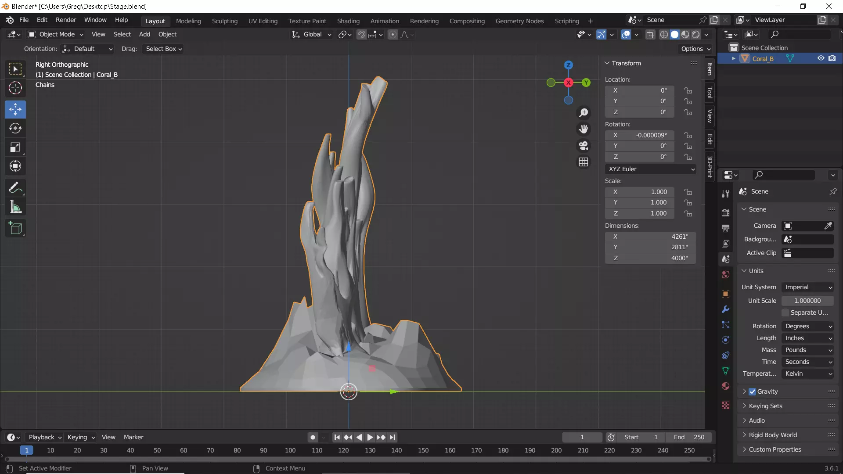Select the Scale tool
The image size is (843, 474).
[15, 147]
